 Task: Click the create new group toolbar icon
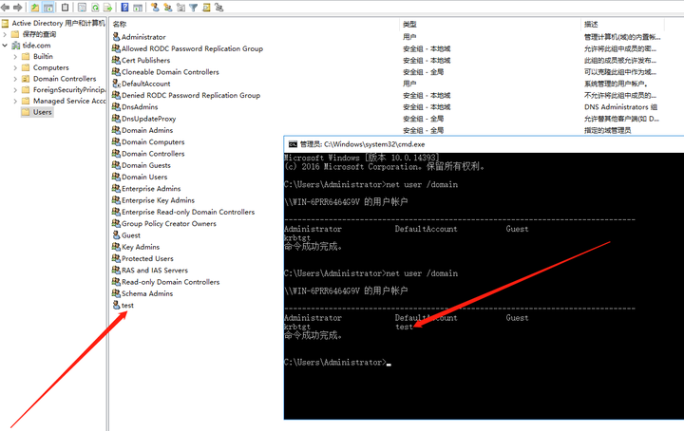point(167,8)
